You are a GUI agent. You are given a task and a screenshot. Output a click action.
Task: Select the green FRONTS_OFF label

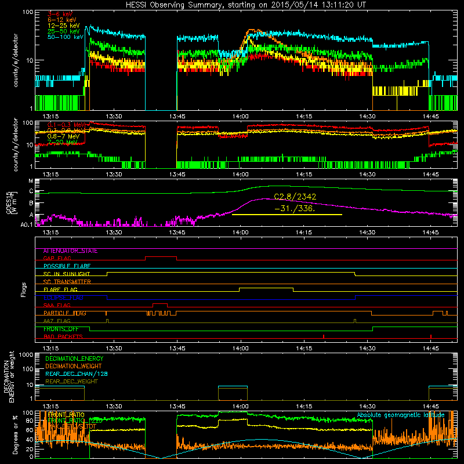61,329
